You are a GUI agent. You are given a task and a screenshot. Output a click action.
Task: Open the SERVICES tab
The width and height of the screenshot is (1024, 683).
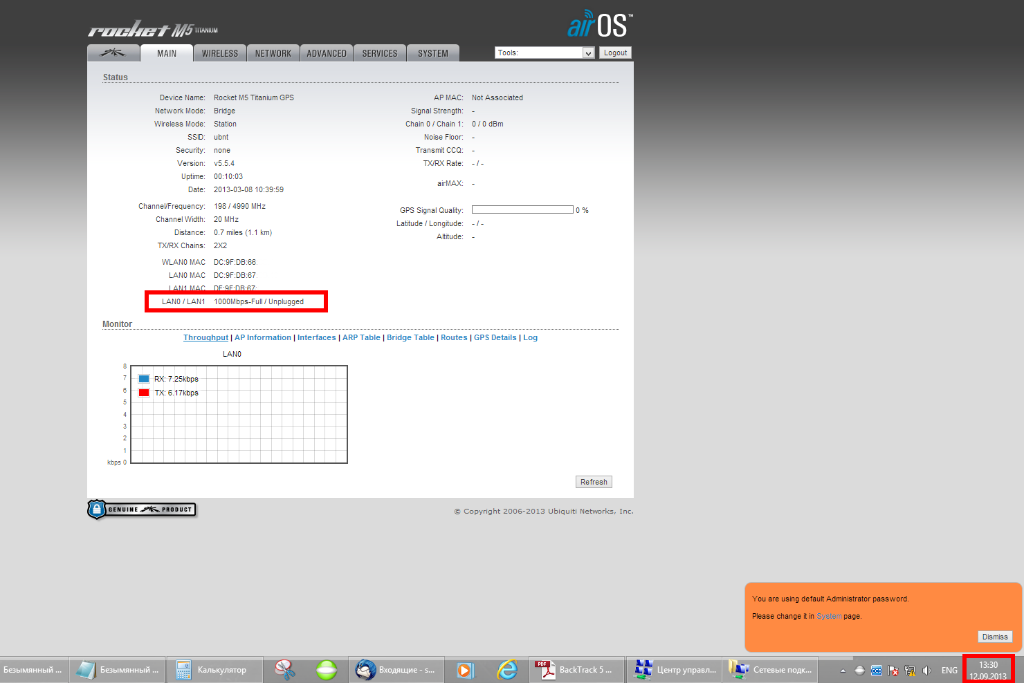coord(380,53)
